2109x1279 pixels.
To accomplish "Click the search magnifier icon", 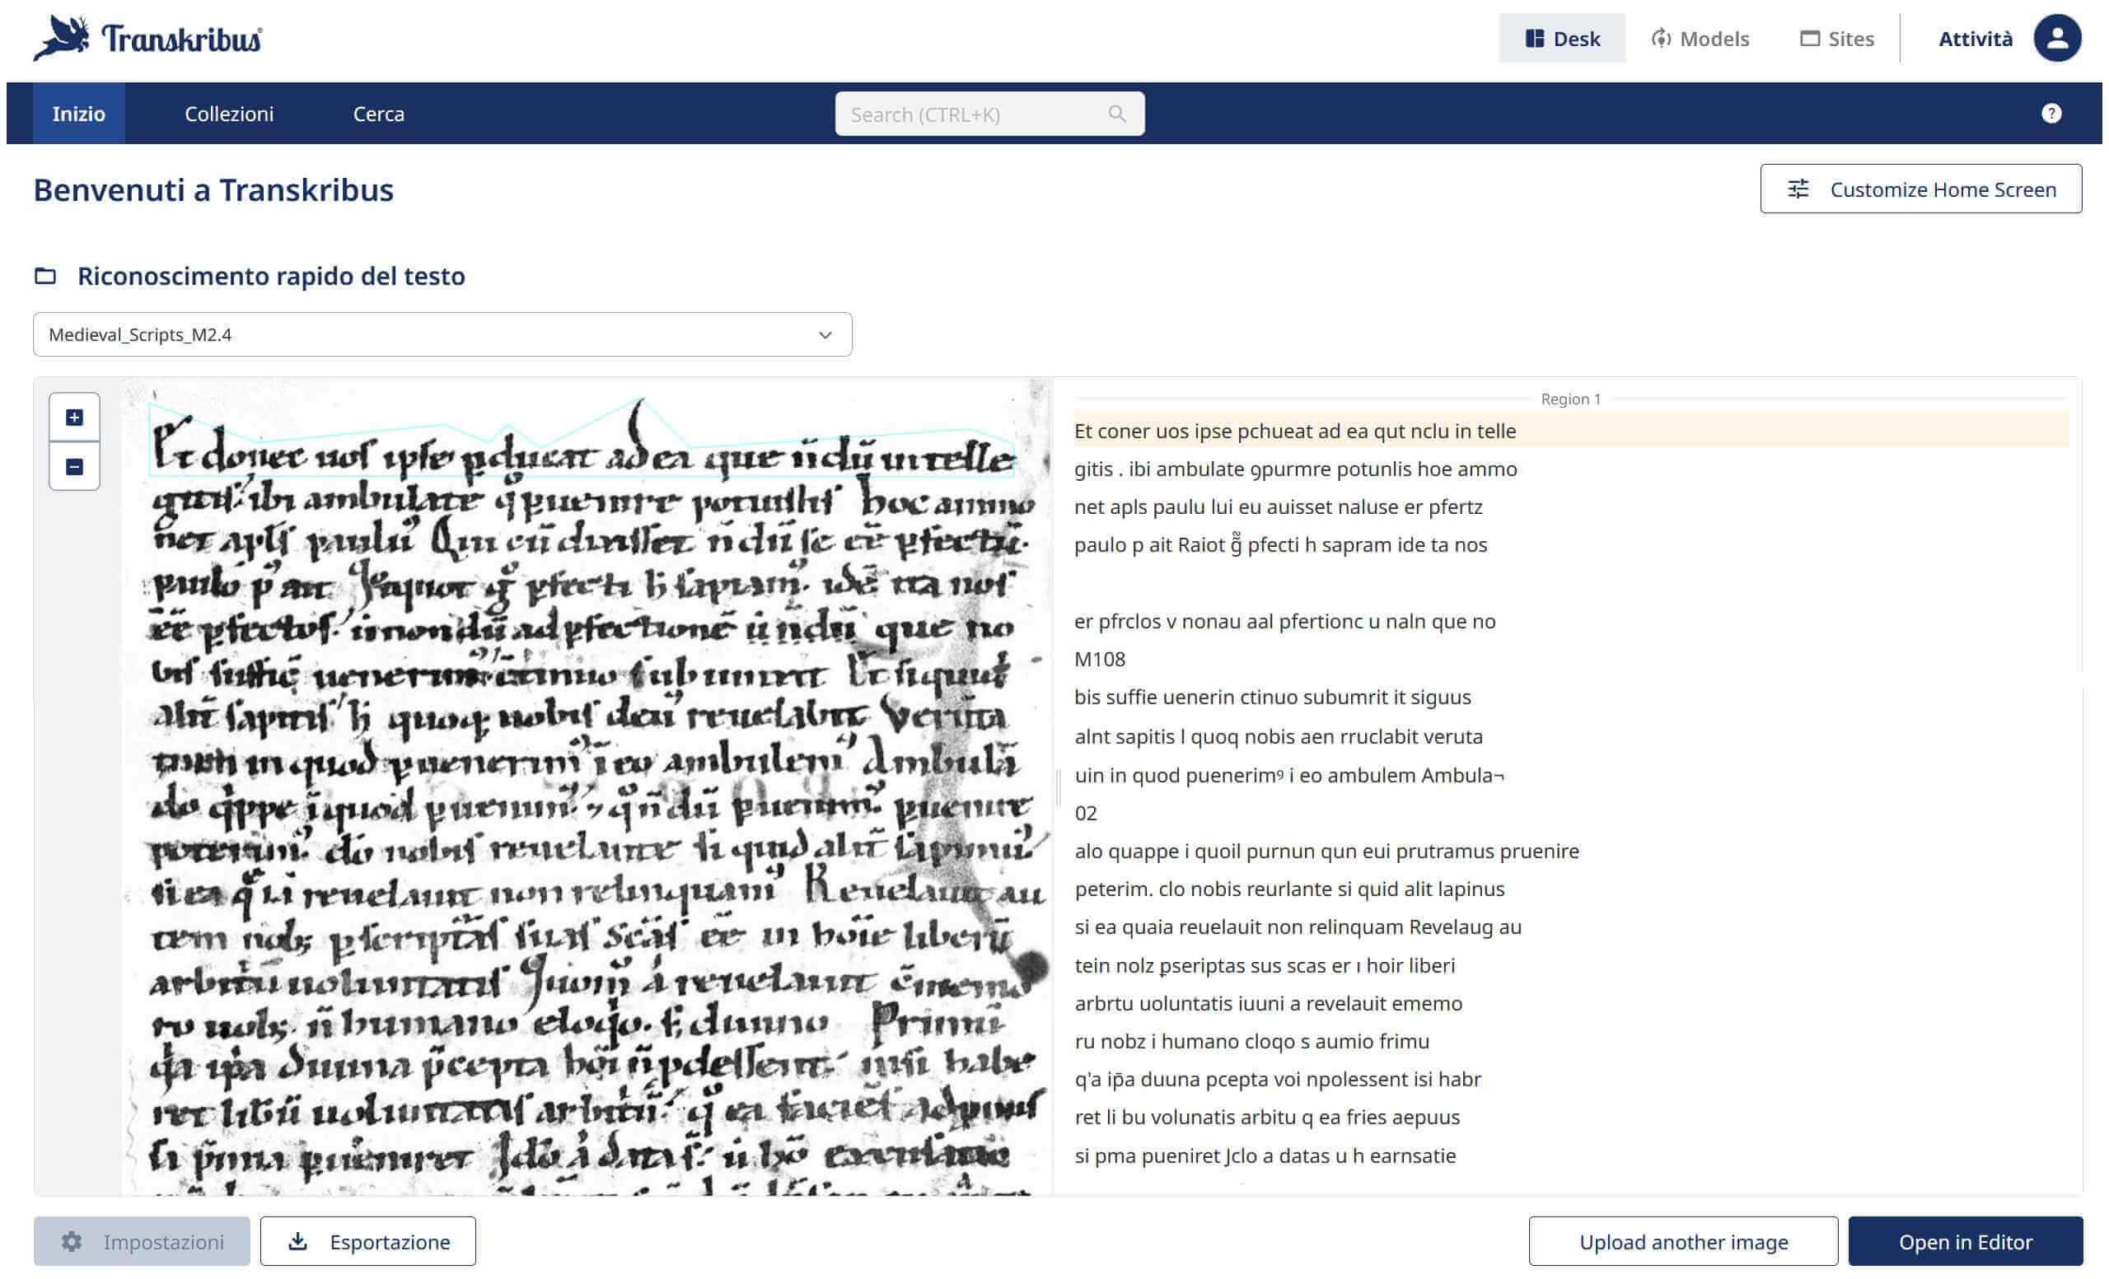I will tap(1116, 114).
